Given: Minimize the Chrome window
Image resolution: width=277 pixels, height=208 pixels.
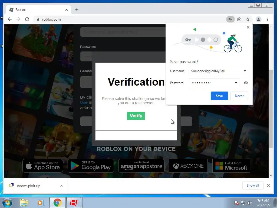Looking at the screenshot, I should 251,5.
